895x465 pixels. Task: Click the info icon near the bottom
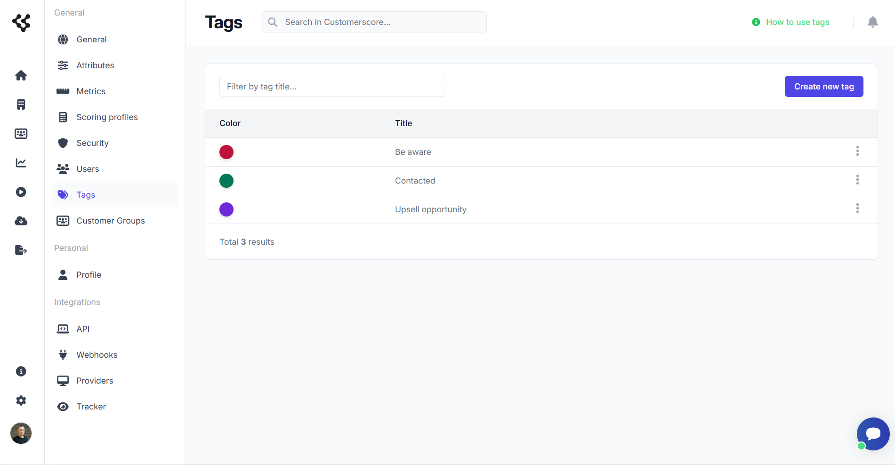click(x=21, y=371)
